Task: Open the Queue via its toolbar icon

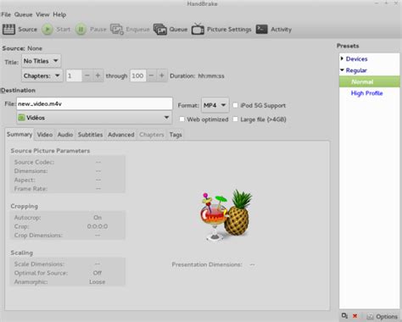Action: pos(160,30)
